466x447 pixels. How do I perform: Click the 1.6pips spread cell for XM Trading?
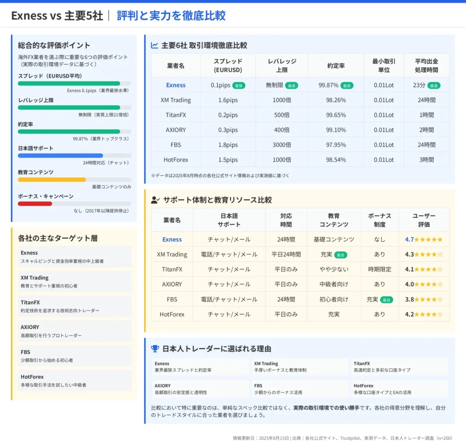coord(228,100)
